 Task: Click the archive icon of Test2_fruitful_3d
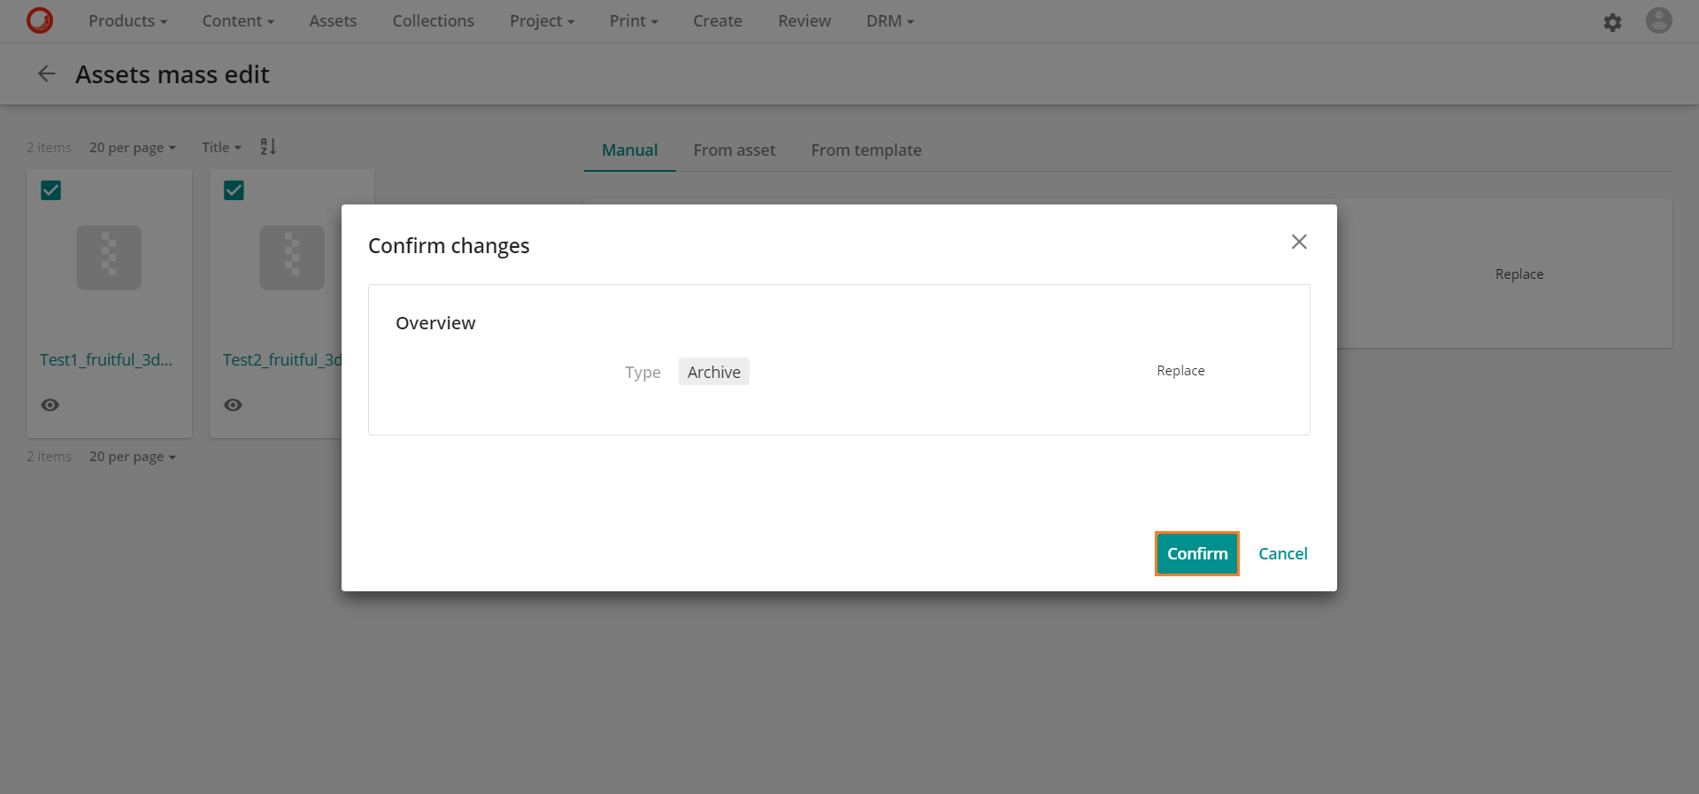tap(291, 258)
